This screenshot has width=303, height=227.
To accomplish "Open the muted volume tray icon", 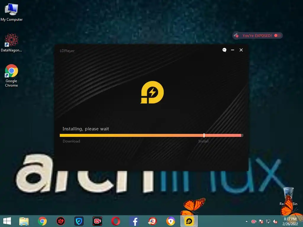I will (275, 221).
